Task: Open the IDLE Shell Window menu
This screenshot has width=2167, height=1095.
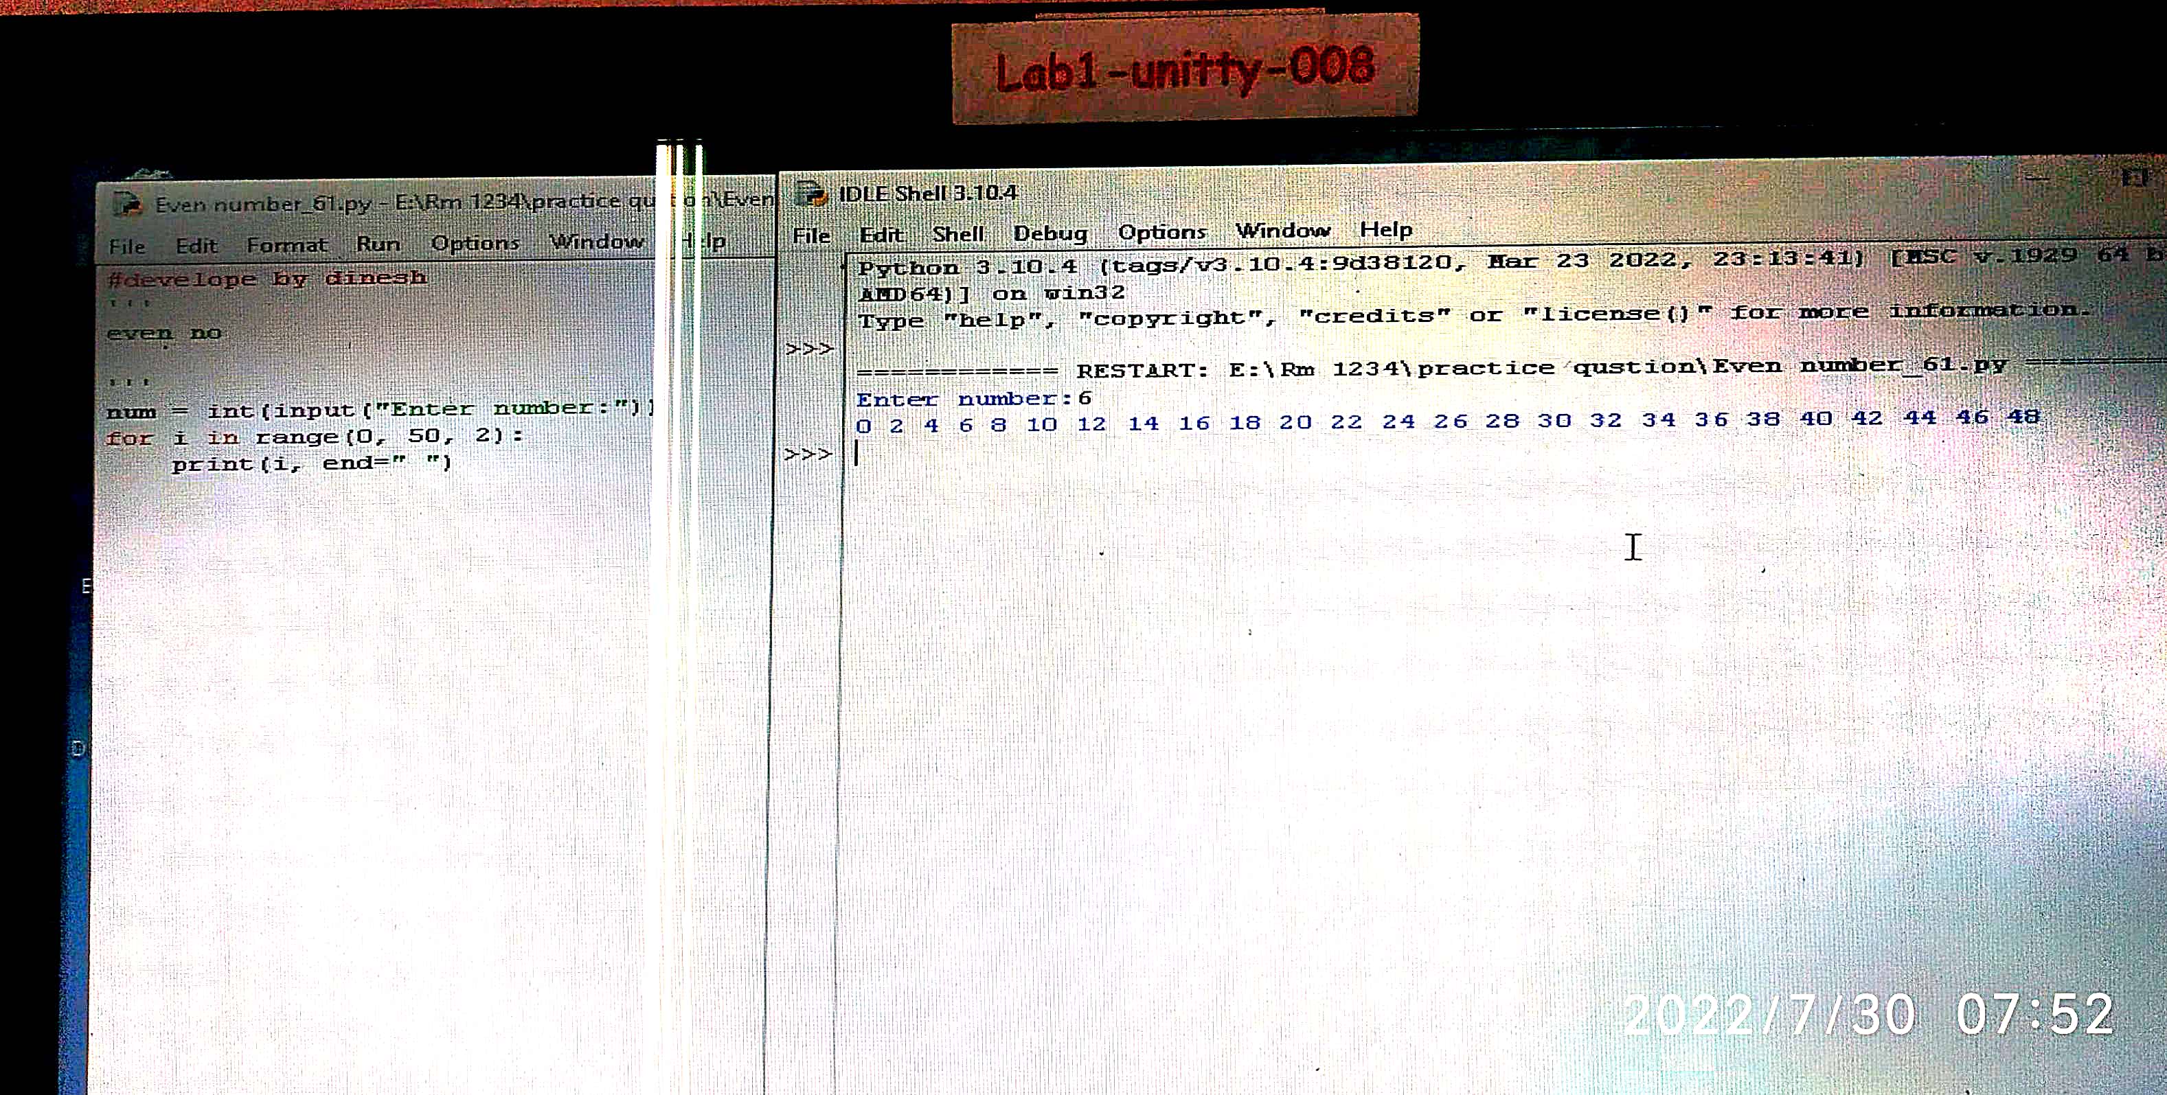Action: click(1283, 231)
